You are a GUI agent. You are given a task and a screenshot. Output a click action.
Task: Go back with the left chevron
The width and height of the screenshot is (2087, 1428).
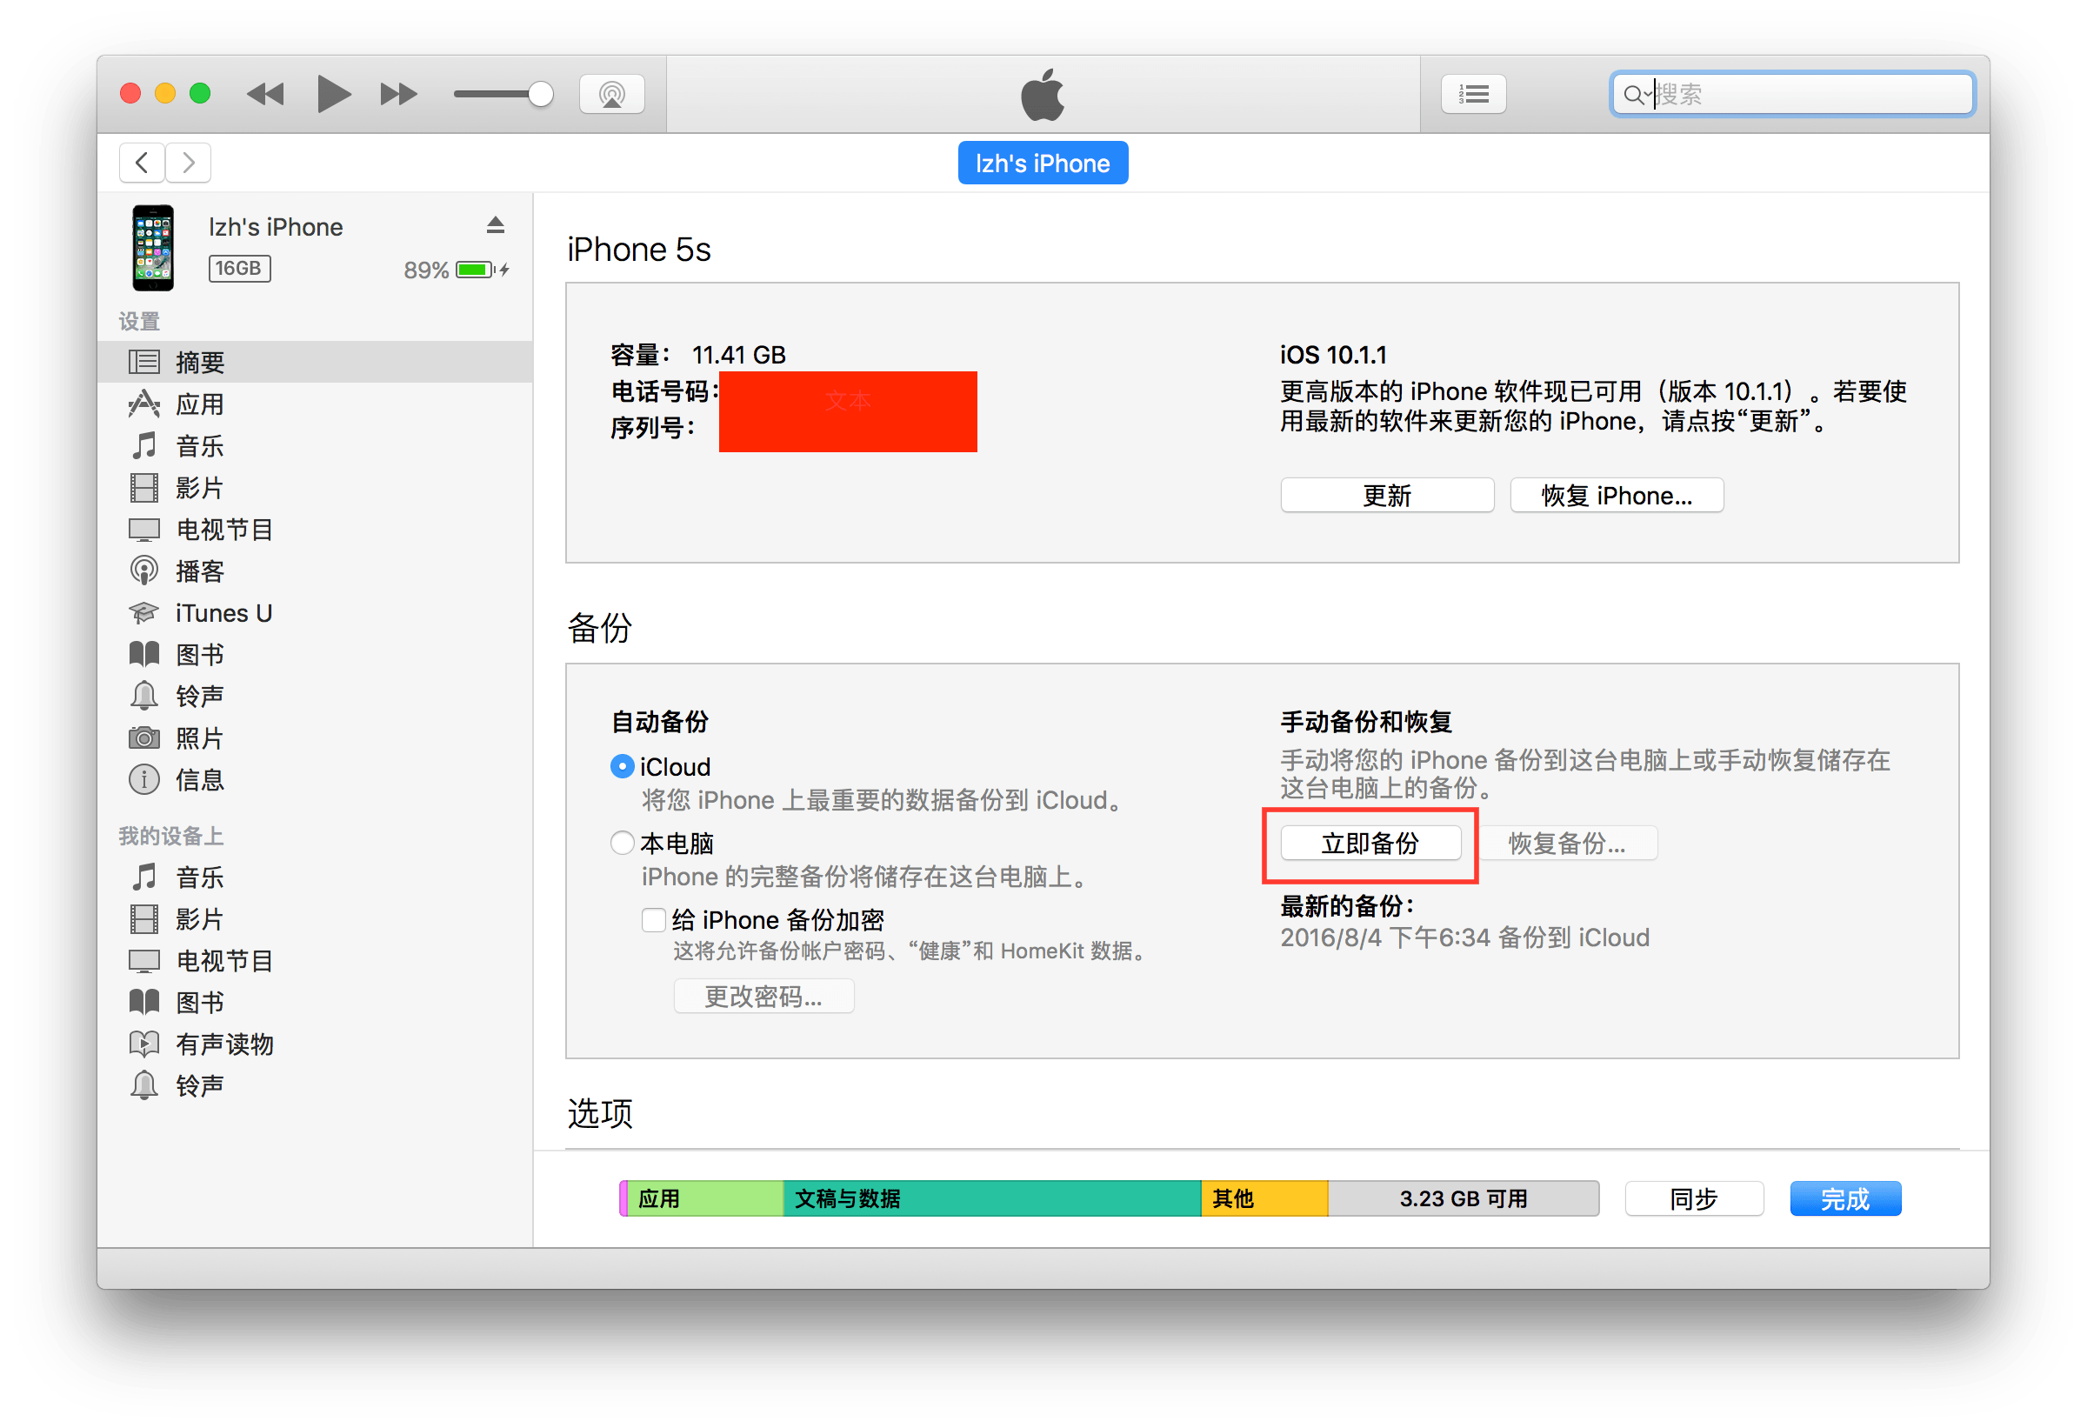tap(142, 163)
